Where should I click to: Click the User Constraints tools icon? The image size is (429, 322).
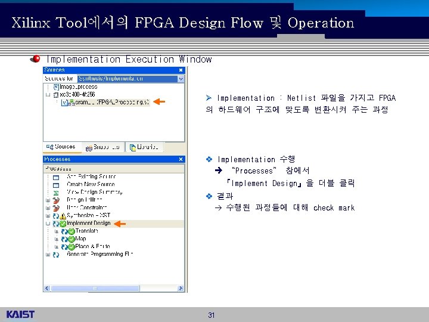click(x=56, y=208)
